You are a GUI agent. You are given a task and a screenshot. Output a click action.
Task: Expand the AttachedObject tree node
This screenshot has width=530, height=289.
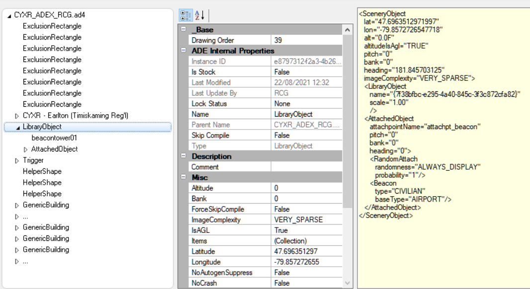pyautogui.click(x=25, y=149)
